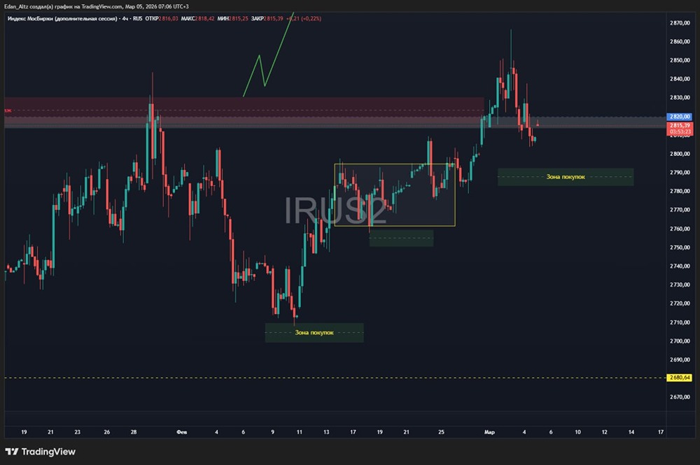Click the 'Фев' month label on time axis
The height and width of the screenshot is (465, 700).
(182, 432)
